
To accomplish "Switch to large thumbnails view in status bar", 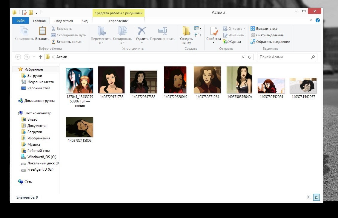I will click(317, 197).
